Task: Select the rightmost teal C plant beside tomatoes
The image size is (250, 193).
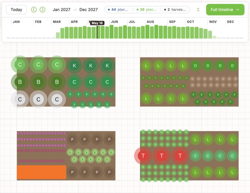Action: tap(233, 156)
